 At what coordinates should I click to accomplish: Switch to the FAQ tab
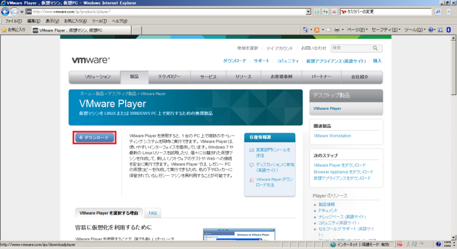pos(153,213)
